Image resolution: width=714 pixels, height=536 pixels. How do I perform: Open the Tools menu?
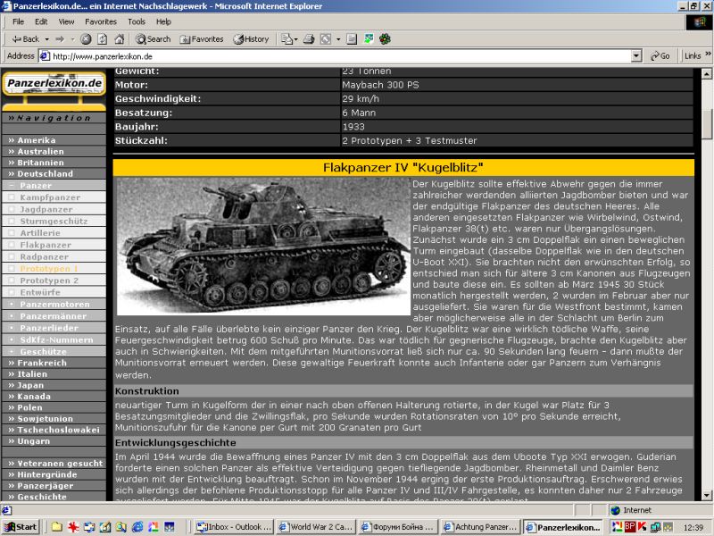pyautogui.click(x=137, y=21)
